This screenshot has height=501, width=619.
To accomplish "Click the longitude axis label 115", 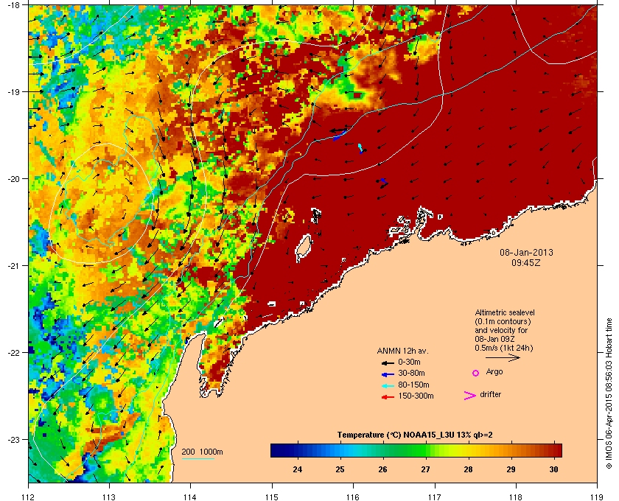I will [x=272, y=497].
